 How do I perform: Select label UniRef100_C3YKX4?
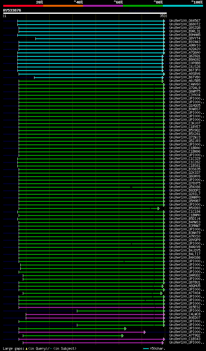pos(185,95)
